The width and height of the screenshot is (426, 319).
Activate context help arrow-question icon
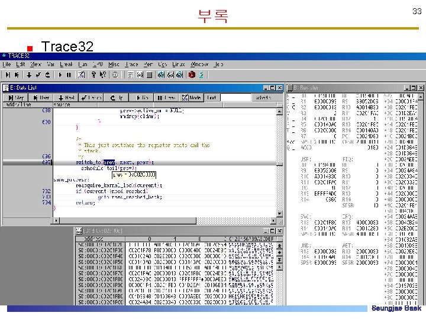click(x=103, y=74)
